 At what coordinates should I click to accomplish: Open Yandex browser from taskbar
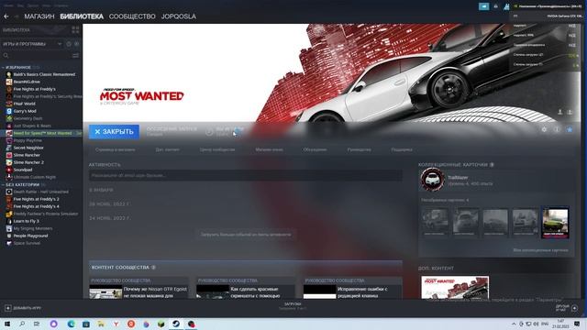click(x=116, y=324)
